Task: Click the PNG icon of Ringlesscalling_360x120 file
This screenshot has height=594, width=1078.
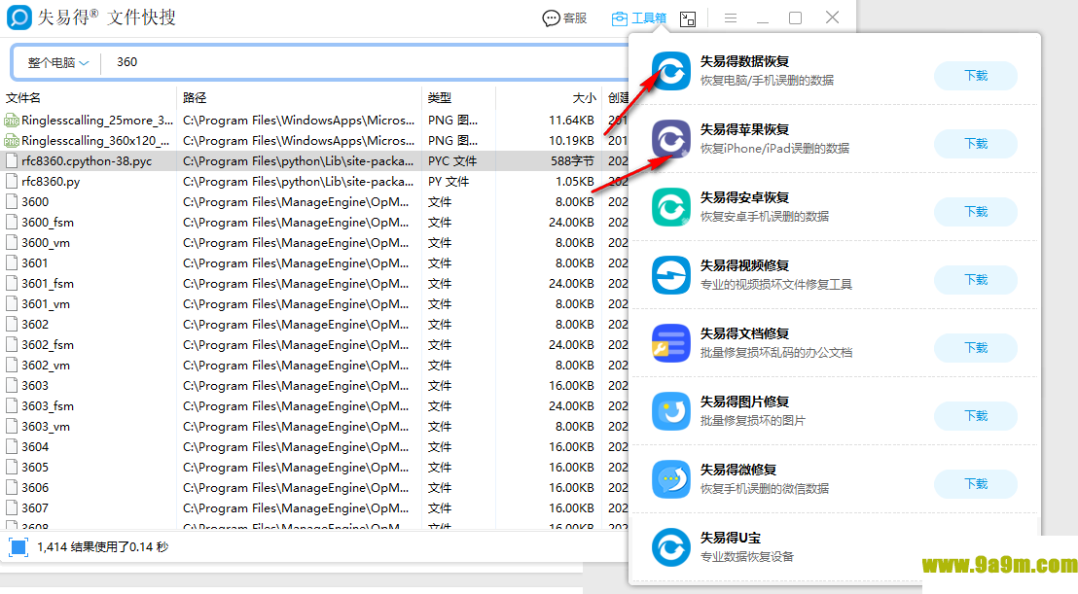Action: pyautogui.click(x=11, y=141)
